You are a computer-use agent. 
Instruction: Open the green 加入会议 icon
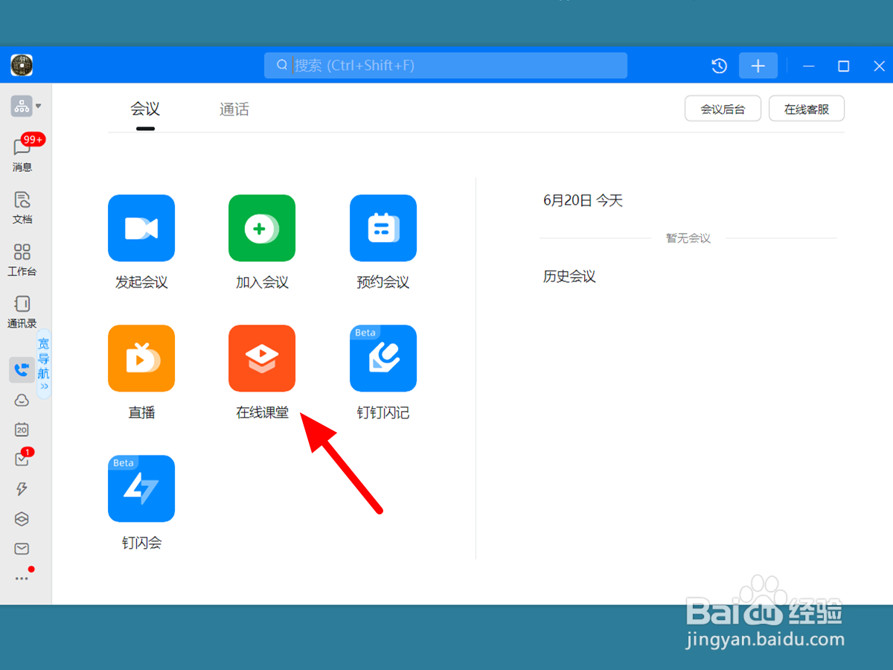coord(262,229)
